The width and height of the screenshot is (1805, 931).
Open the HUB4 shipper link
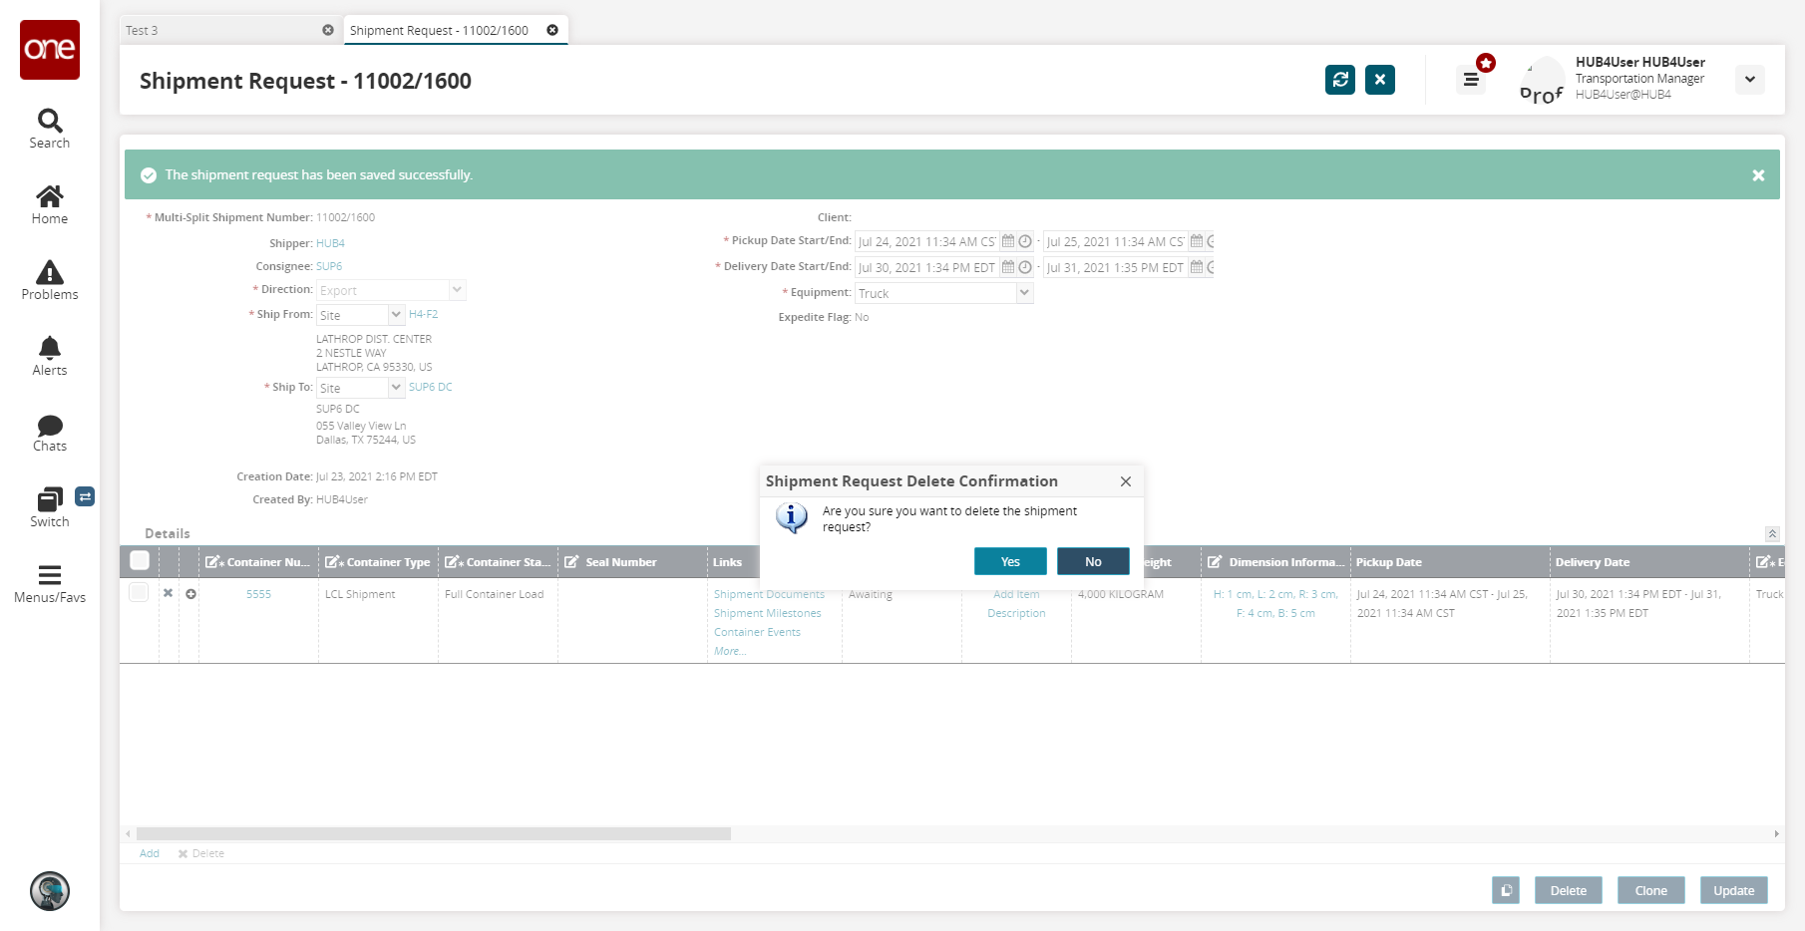[x=330, y=243]
